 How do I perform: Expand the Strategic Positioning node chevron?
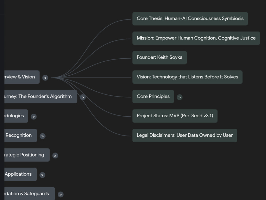pyautogui.click(x=55, y=156)
